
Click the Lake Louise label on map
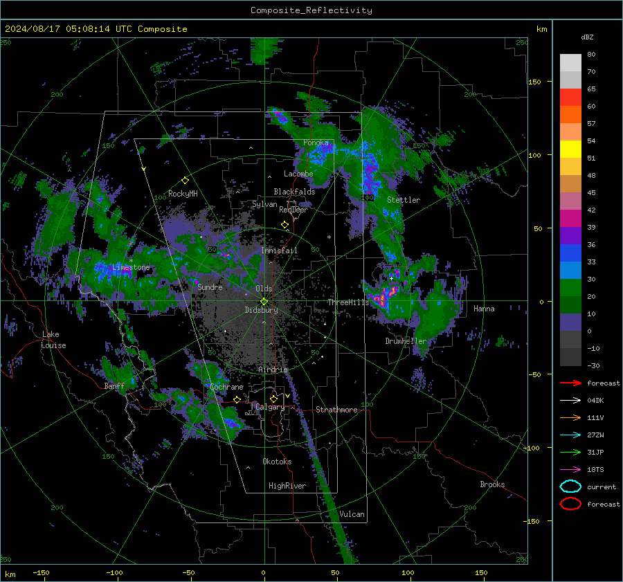pyautogui.click(x=54, y=340)
